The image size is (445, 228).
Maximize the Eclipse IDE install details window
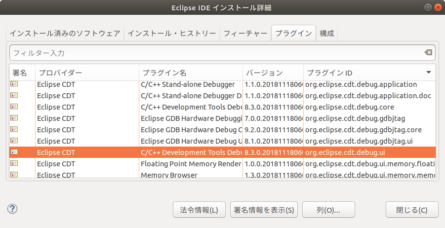tap(428, 7)
